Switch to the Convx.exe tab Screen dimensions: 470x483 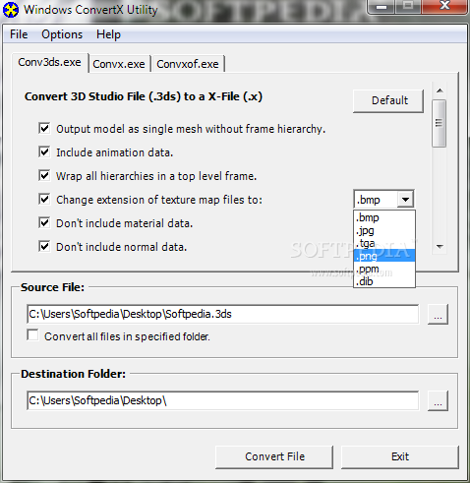coord(119,64)
